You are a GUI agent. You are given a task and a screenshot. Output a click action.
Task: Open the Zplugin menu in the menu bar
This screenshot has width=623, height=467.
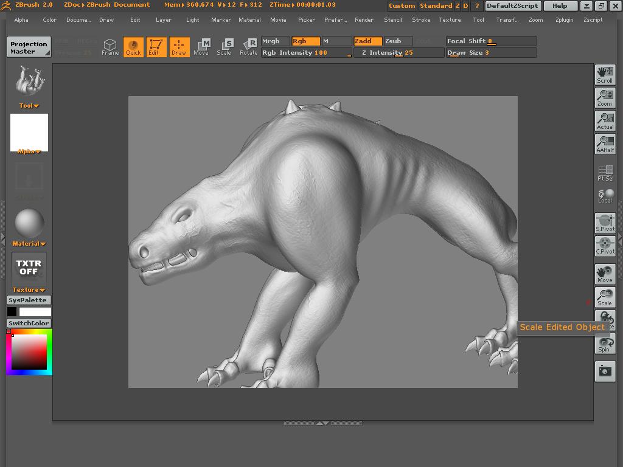coord(564,19)
